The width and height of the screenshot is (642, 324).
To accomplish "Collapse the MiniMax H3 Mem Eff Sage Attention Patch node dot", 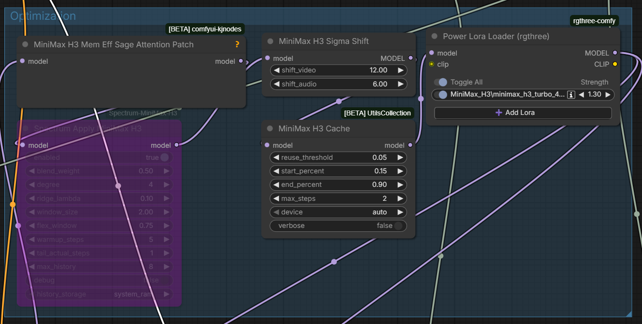I will [x=25, y=44].
